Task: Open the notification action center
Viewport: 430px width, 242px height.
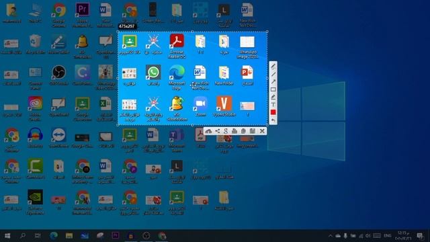Action: (420, 236)
